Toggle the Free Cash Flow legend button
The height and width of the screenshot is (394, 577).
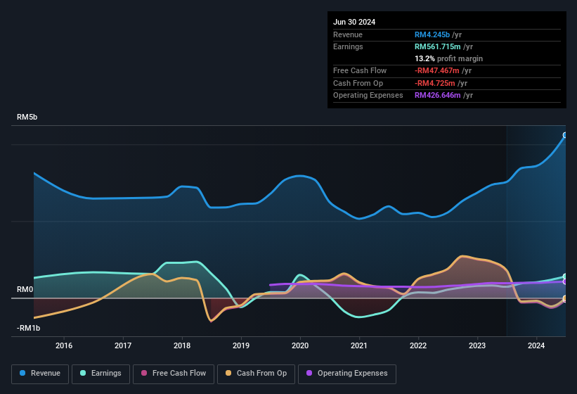(x=174, y=374)
